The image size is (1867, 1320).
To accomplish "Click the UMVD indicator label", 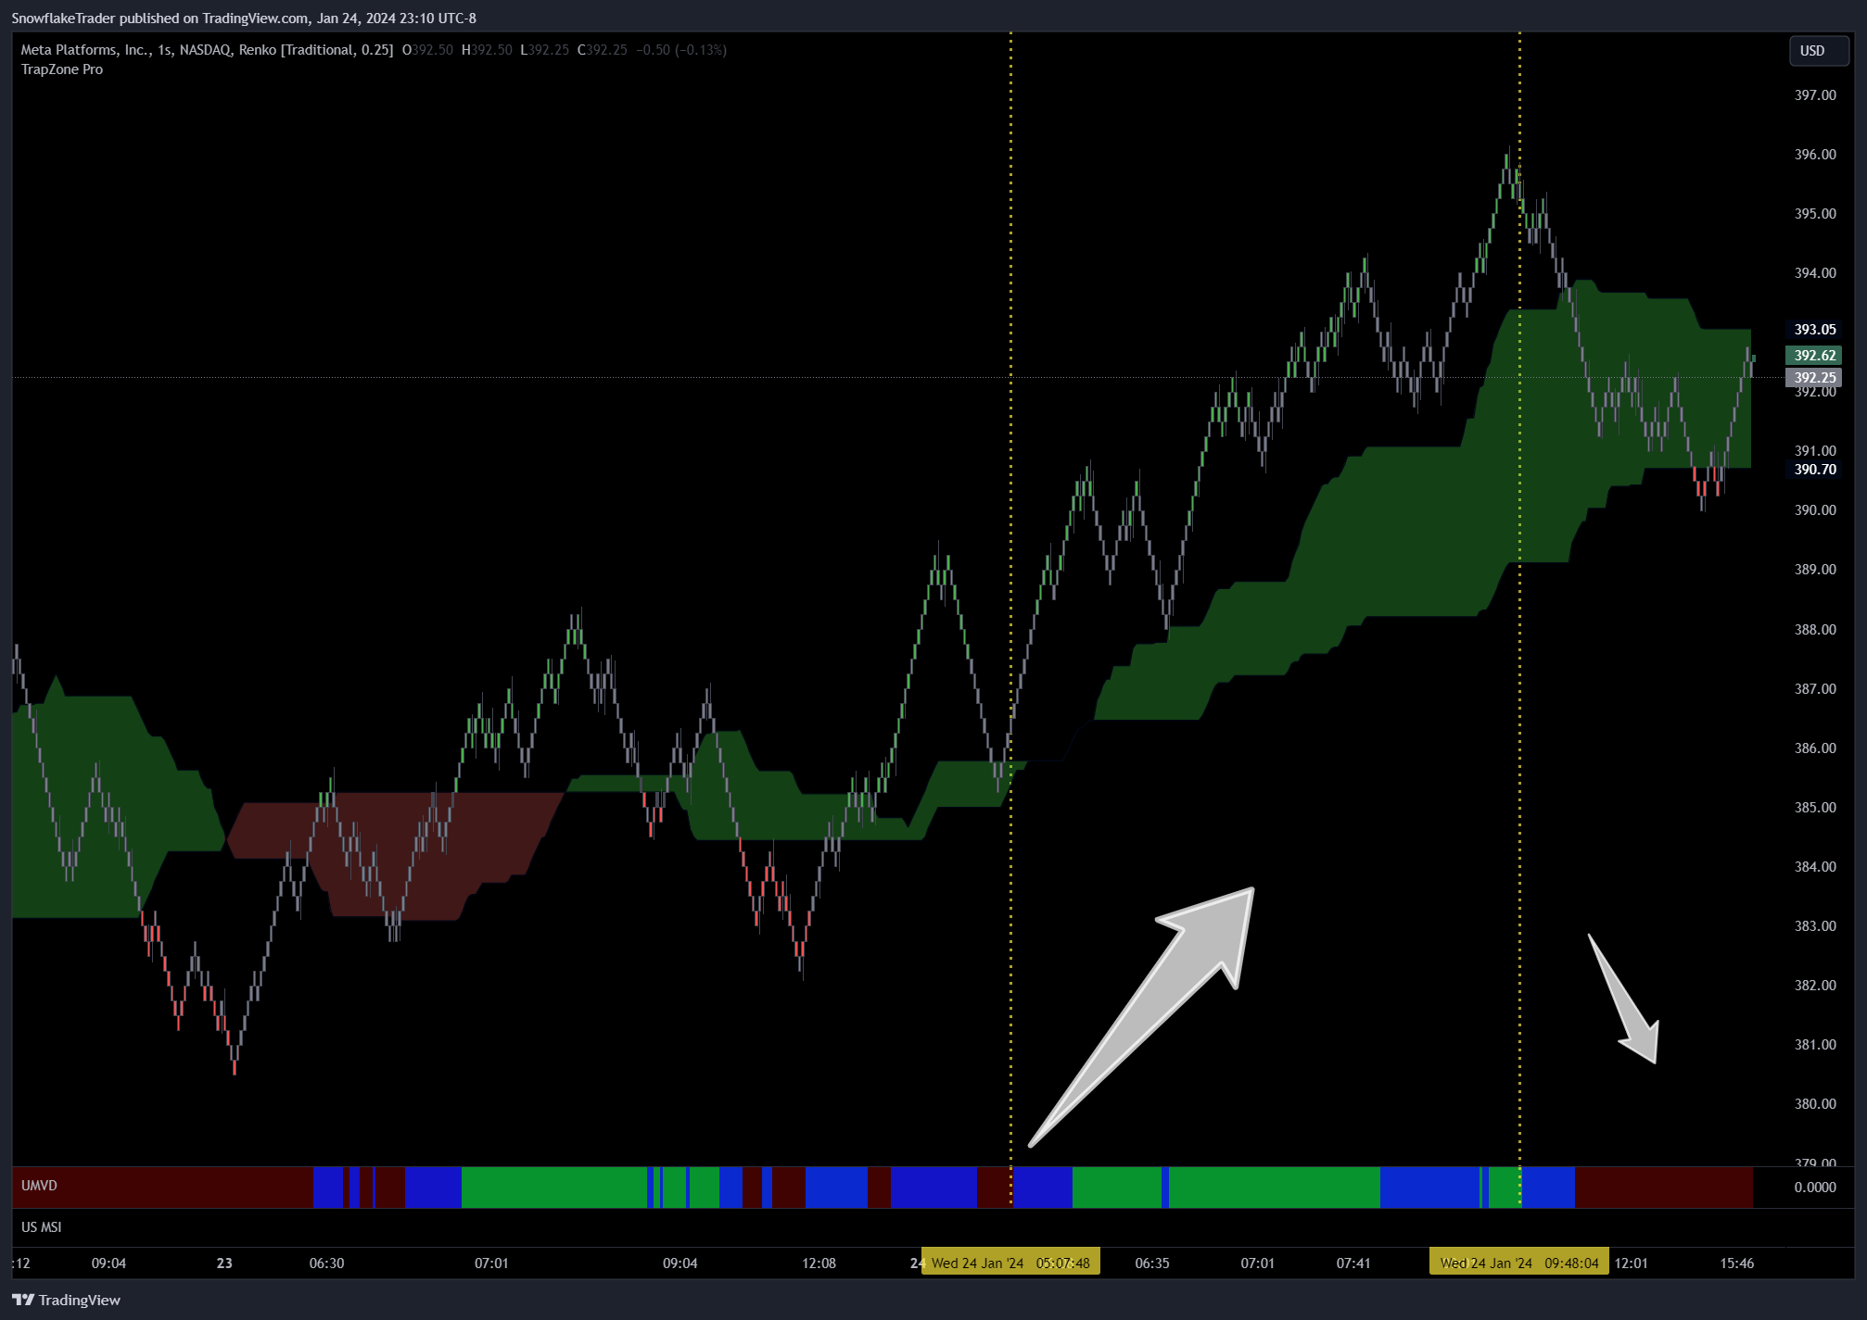I will (x=39, y=1186).
